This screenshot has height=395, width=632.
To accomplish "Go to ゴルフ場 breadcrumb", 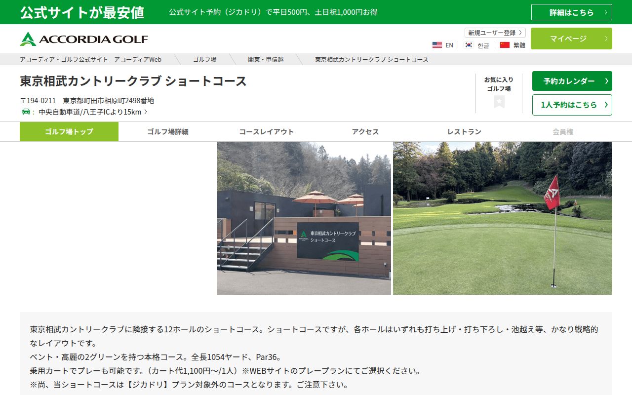I will point(204,59).
